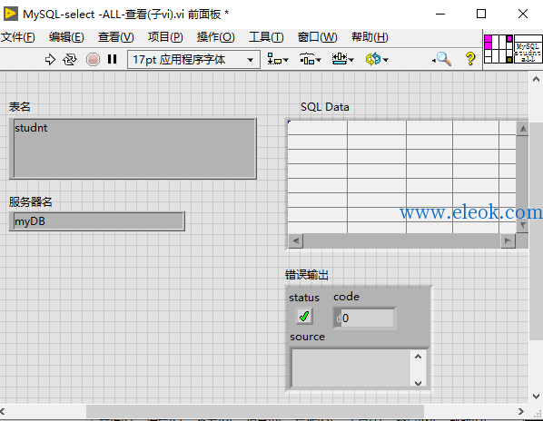Open the 工具(T) menu

coord(266,37)
